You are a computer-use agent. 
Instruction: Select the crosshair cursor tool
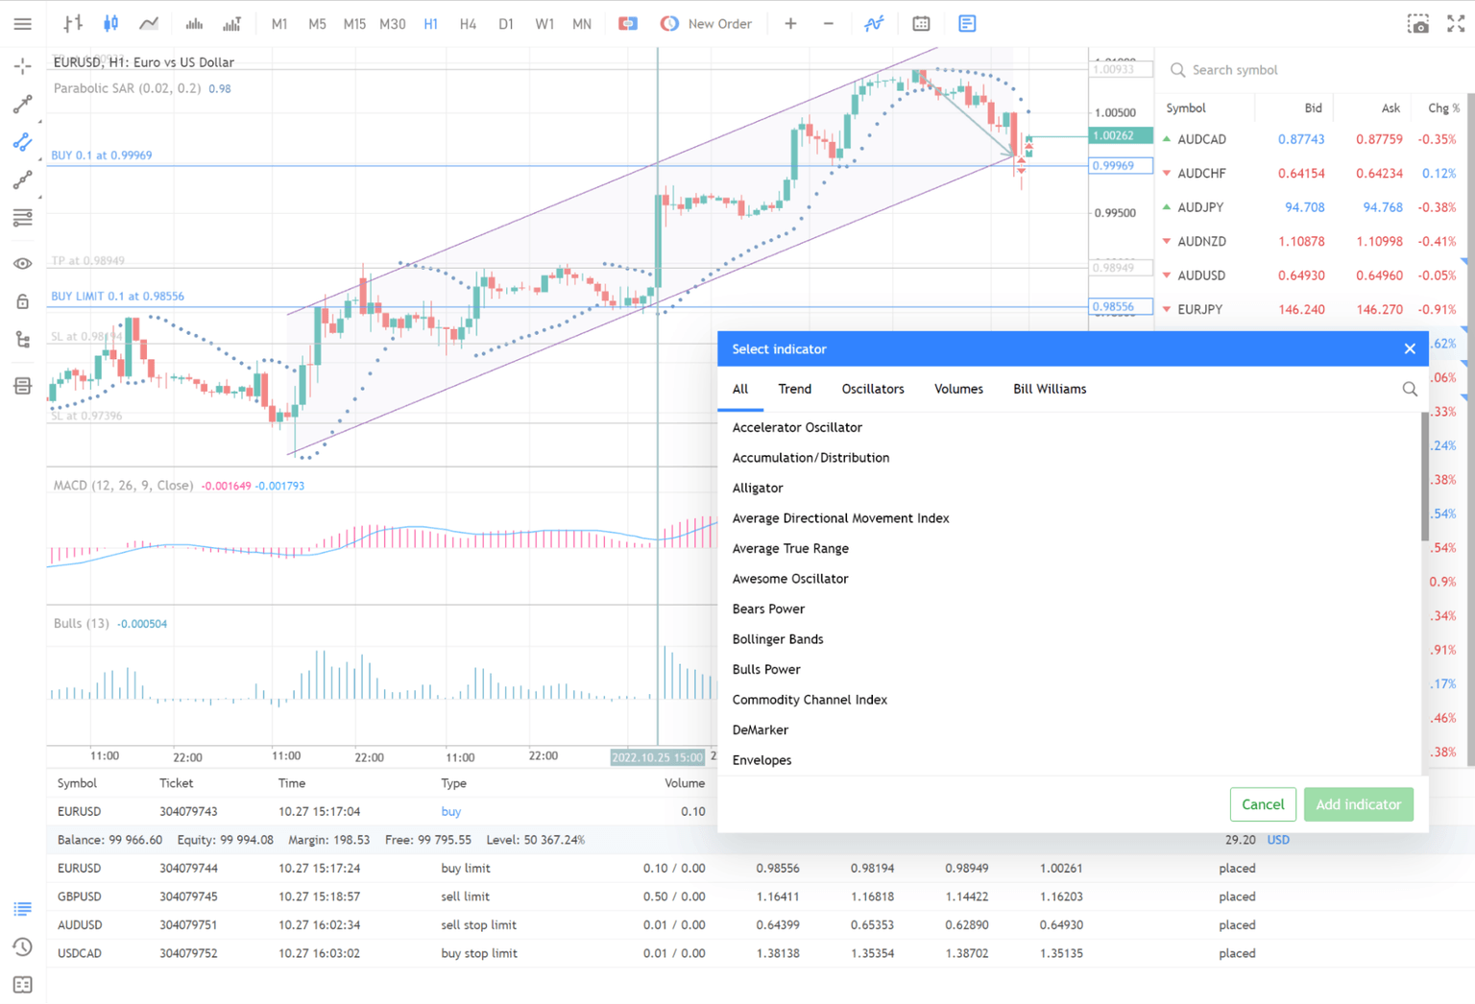(x=22, y=66)
